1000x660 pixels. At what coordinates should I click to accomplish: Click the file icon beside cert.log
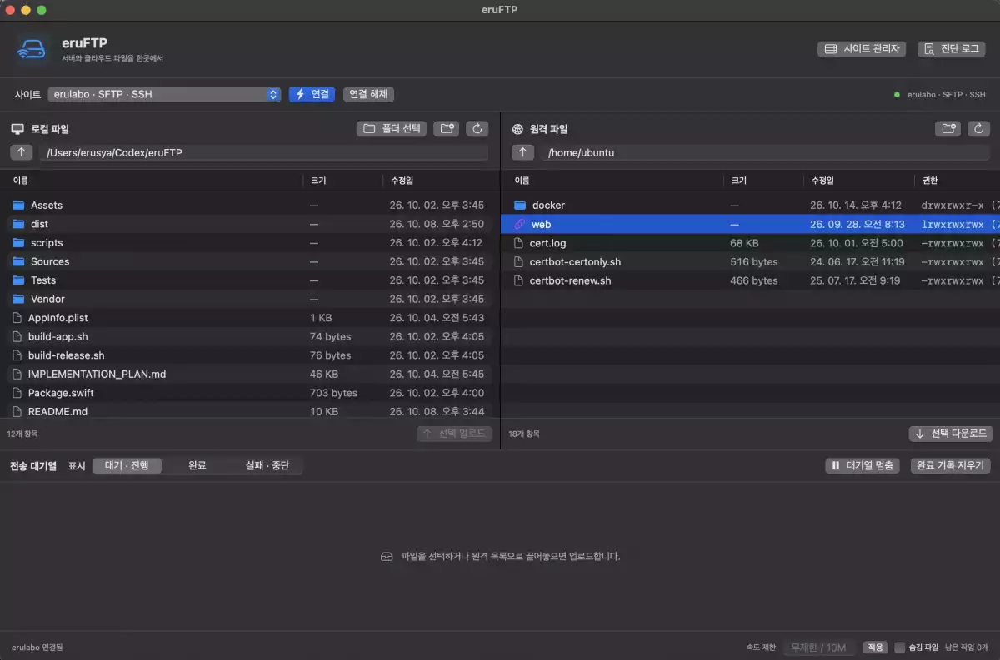click(518, 243)
